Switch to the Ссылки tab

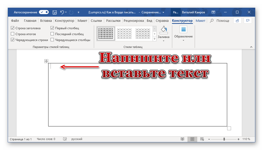click(x=96, y=21)
